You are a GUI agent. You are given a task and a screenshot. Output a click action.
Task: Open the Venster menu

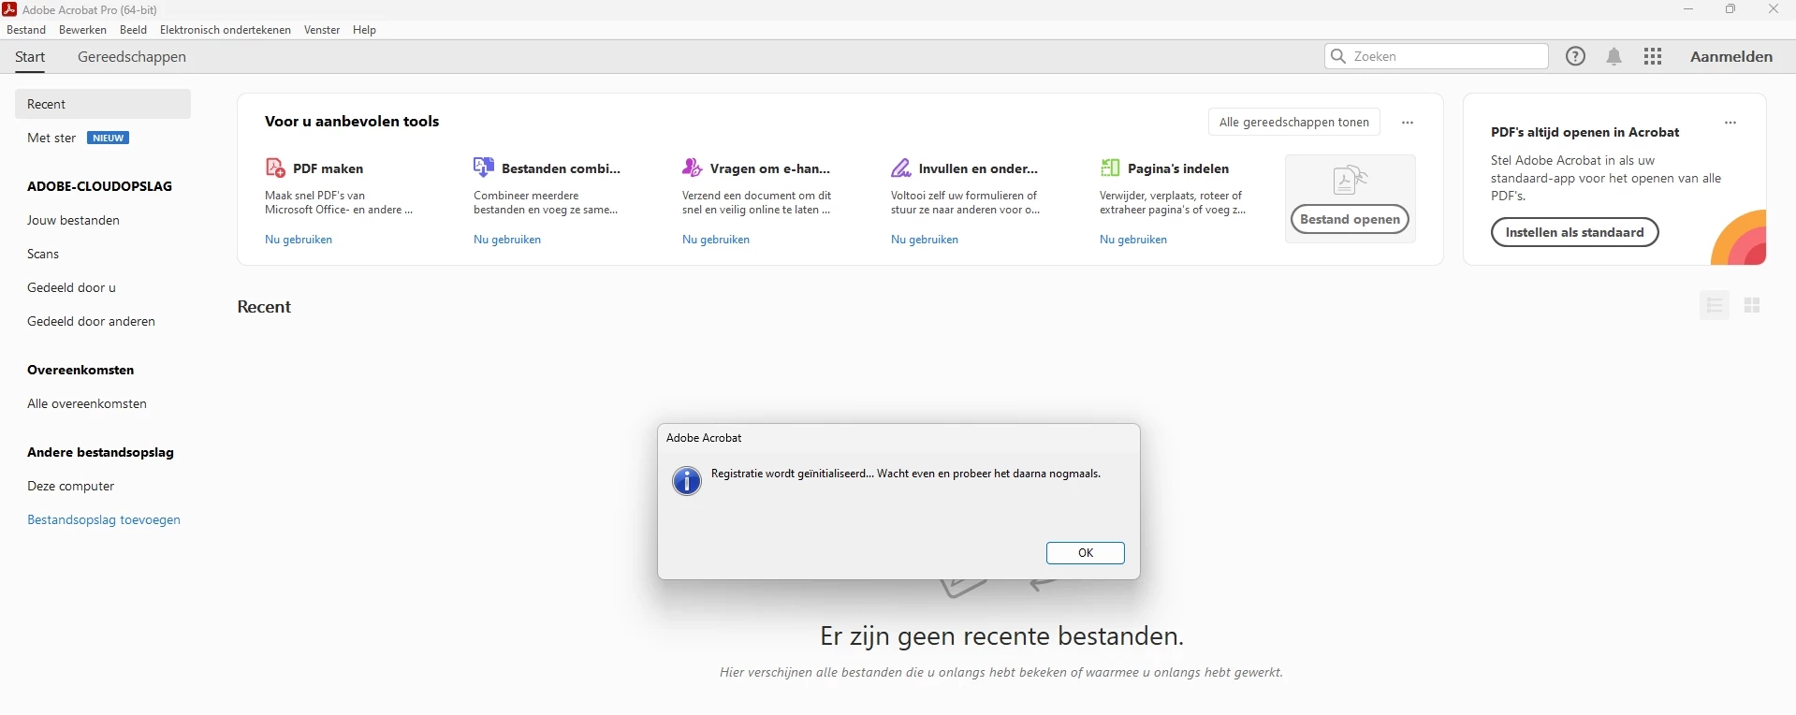pos(322,30)
